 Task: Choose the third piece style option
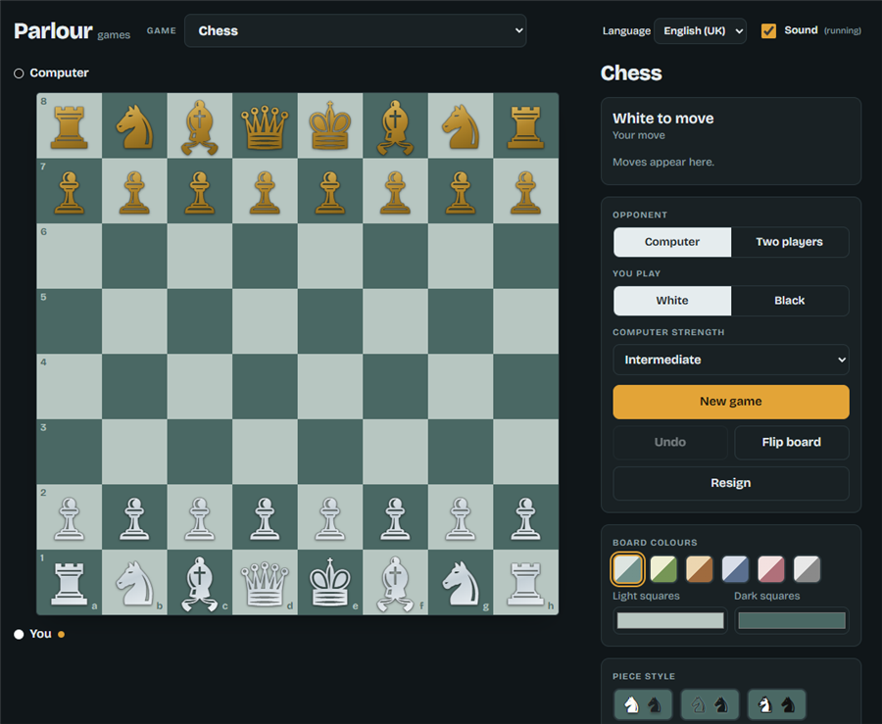click(x=777, y=704)
